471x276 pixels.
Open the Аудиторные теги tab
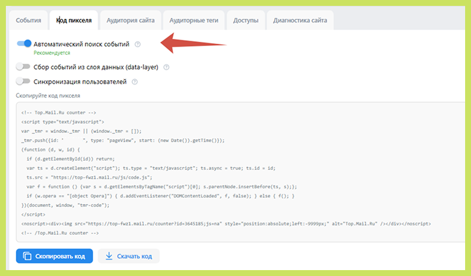point(194,20)
